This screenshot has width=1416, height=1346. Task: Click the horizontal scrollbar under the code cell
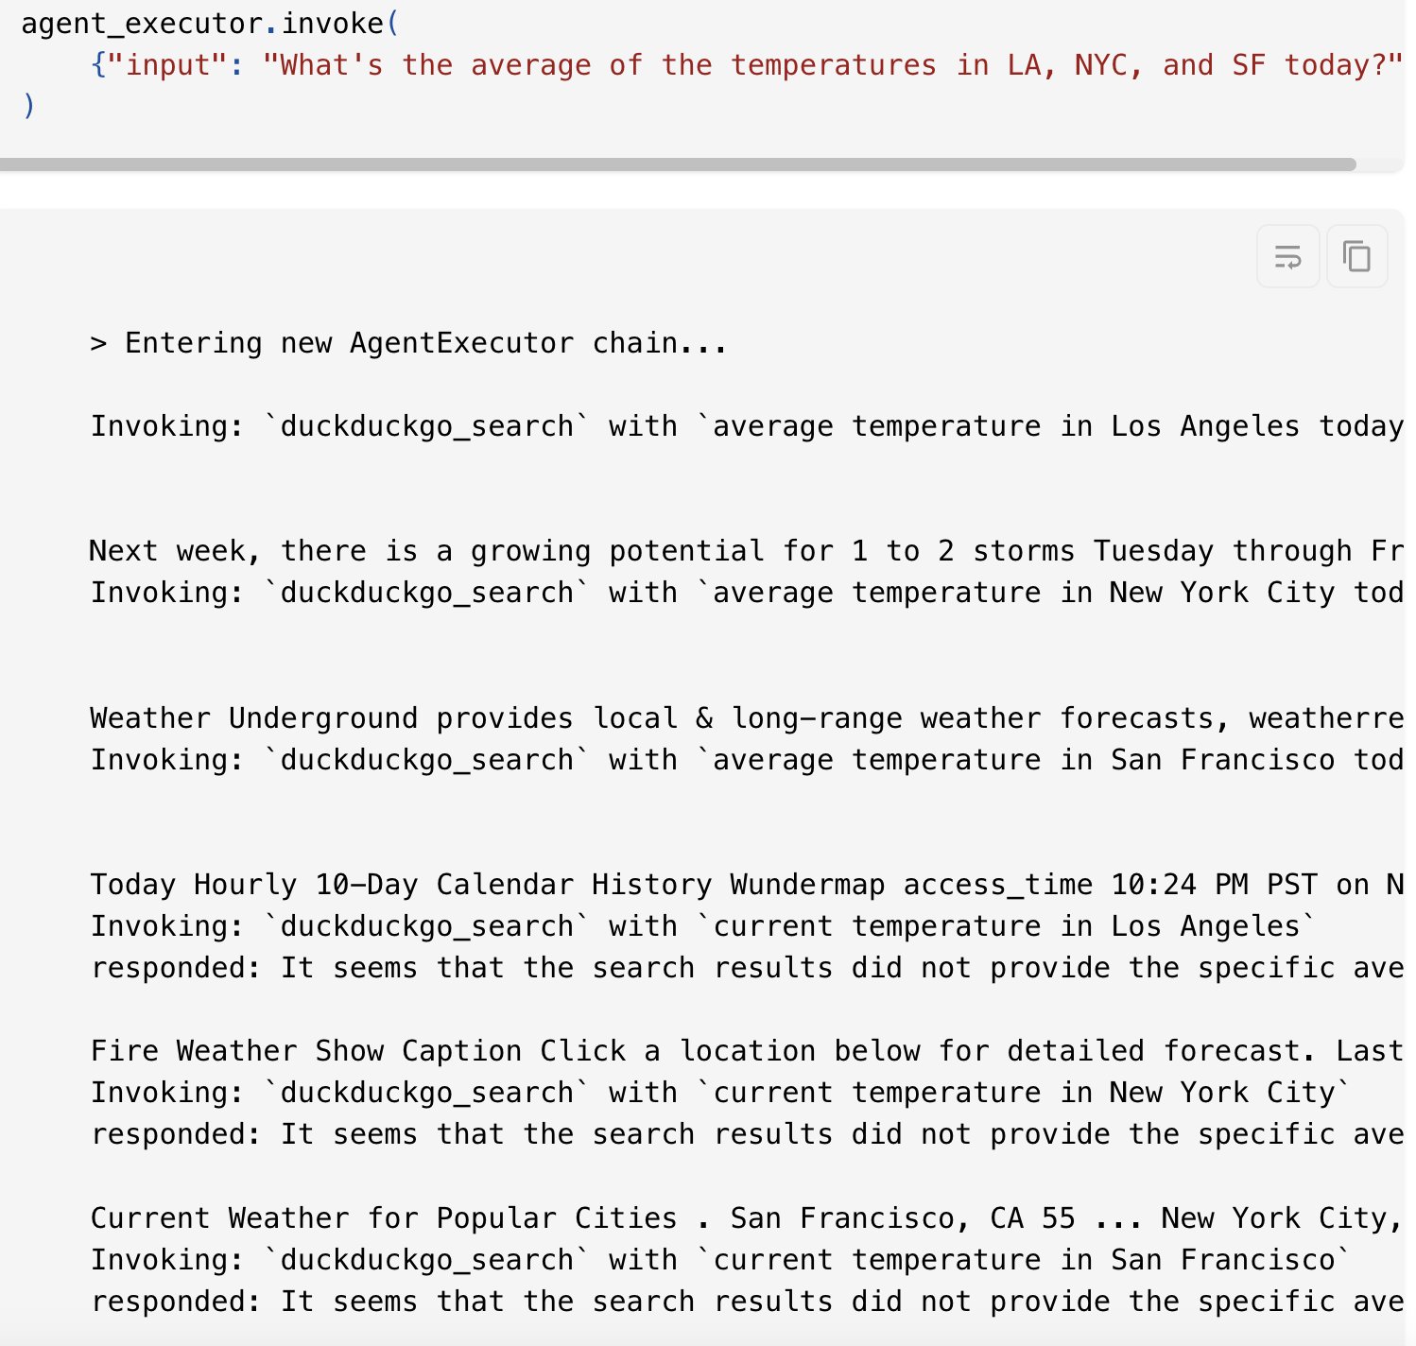(678, 164)
